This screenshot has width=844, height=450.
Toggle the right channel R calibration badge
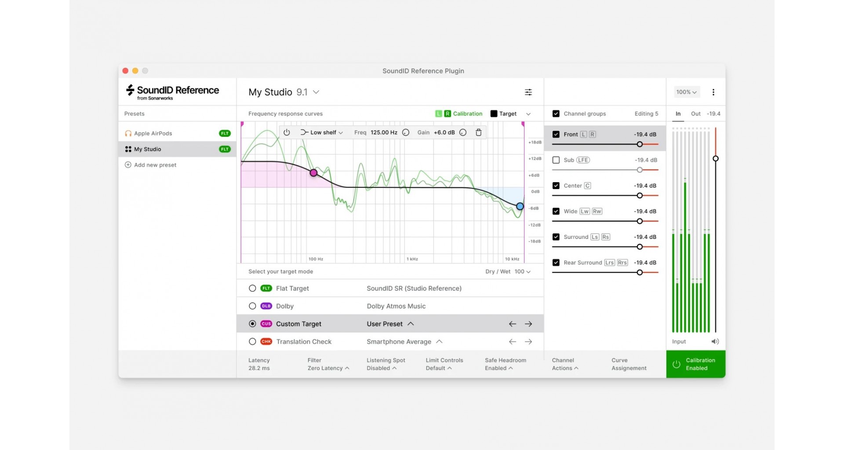[447, 113]
